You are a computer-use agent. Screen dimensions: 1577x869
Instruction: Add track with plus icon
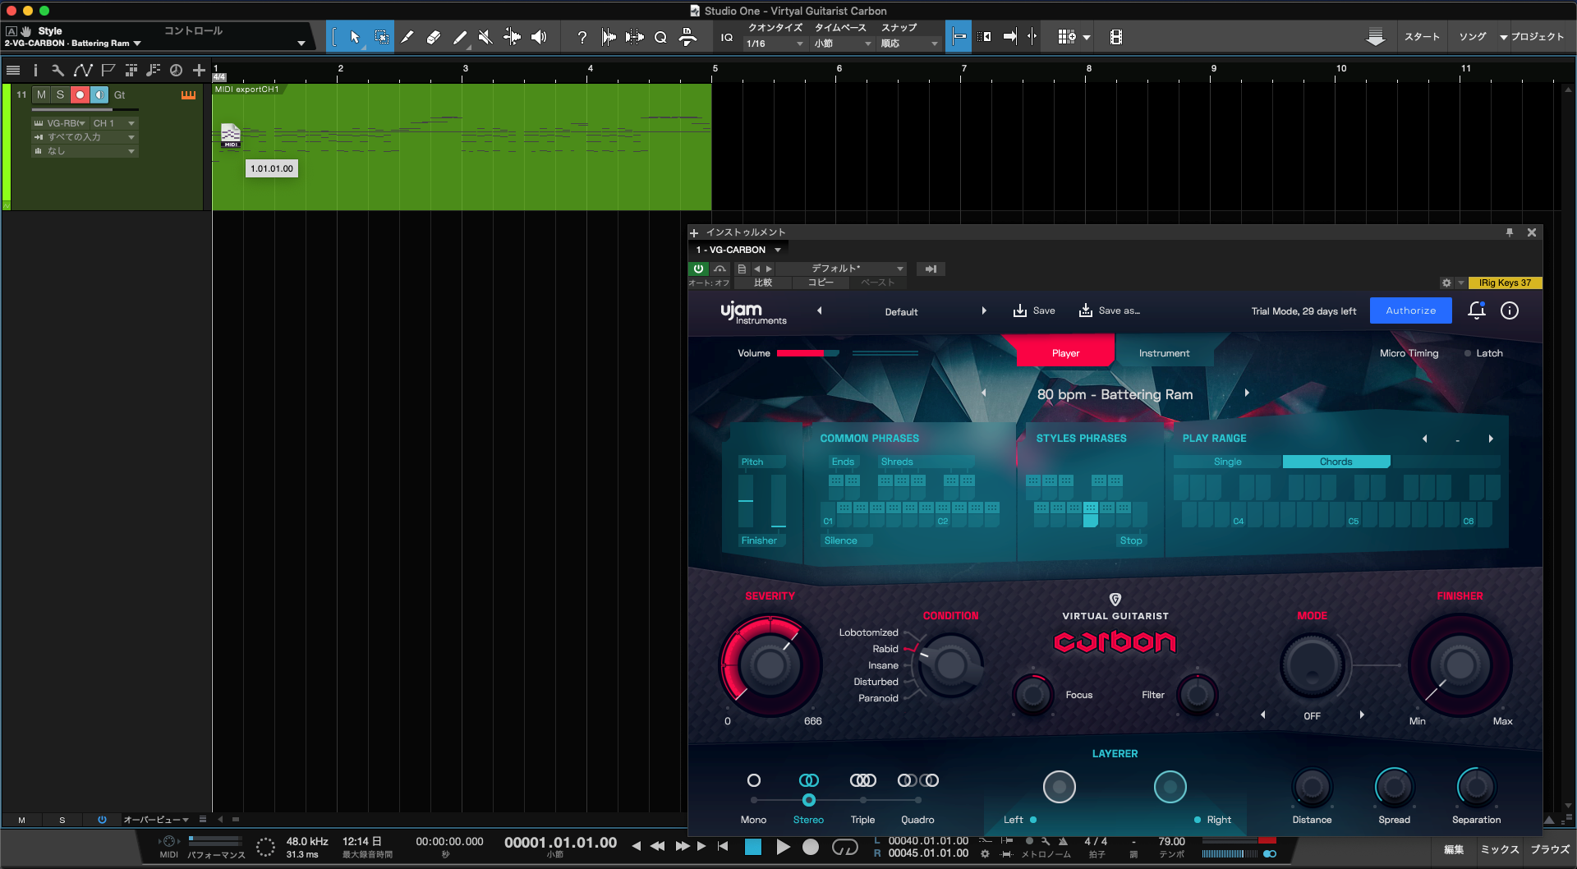pos(199,71)
